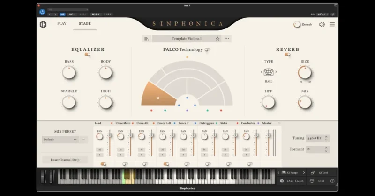Click the Mix Preset ellipsis button
375x196 pixels.
pos(83,140)
